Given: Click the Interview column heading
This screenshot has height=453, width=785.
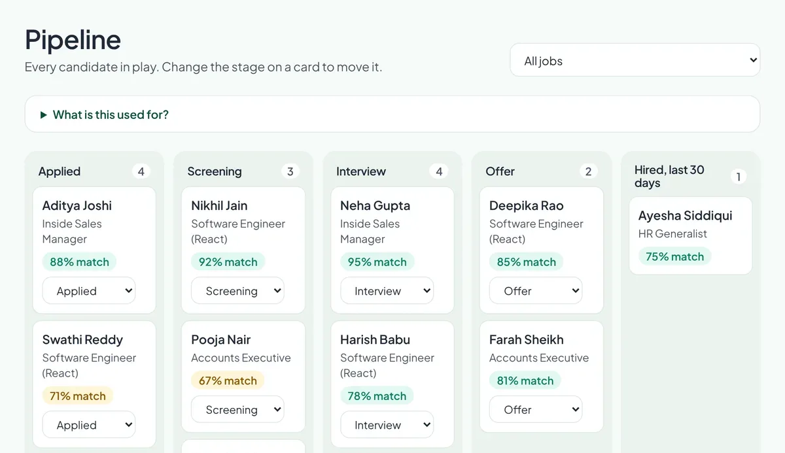Looking at the screenshot, I should click(361, 171).
